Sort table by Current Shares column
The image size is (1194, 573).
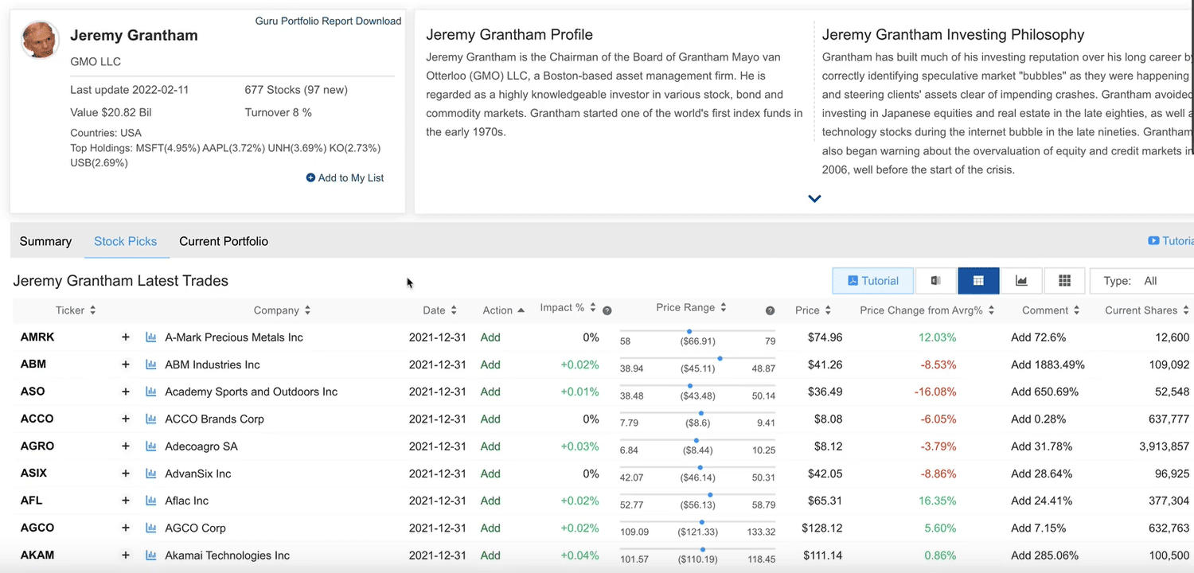[1147, 310]
